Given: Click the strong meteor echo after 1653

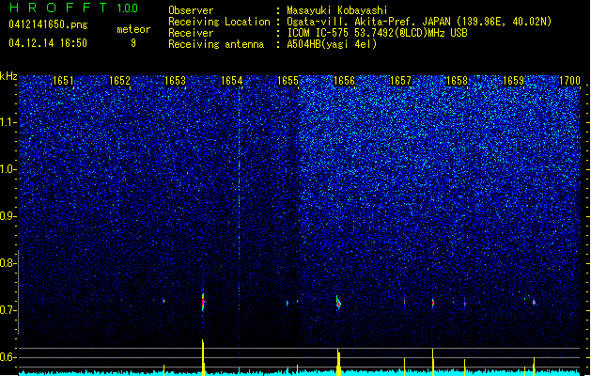Looking at the screenshot, I should pyautogui.click(x=203, y=302).
